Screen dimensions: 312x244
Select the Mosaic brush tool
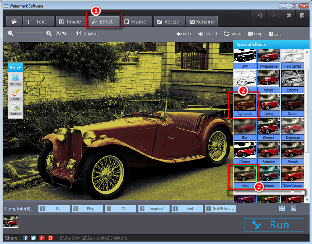(x=16, y=80)
